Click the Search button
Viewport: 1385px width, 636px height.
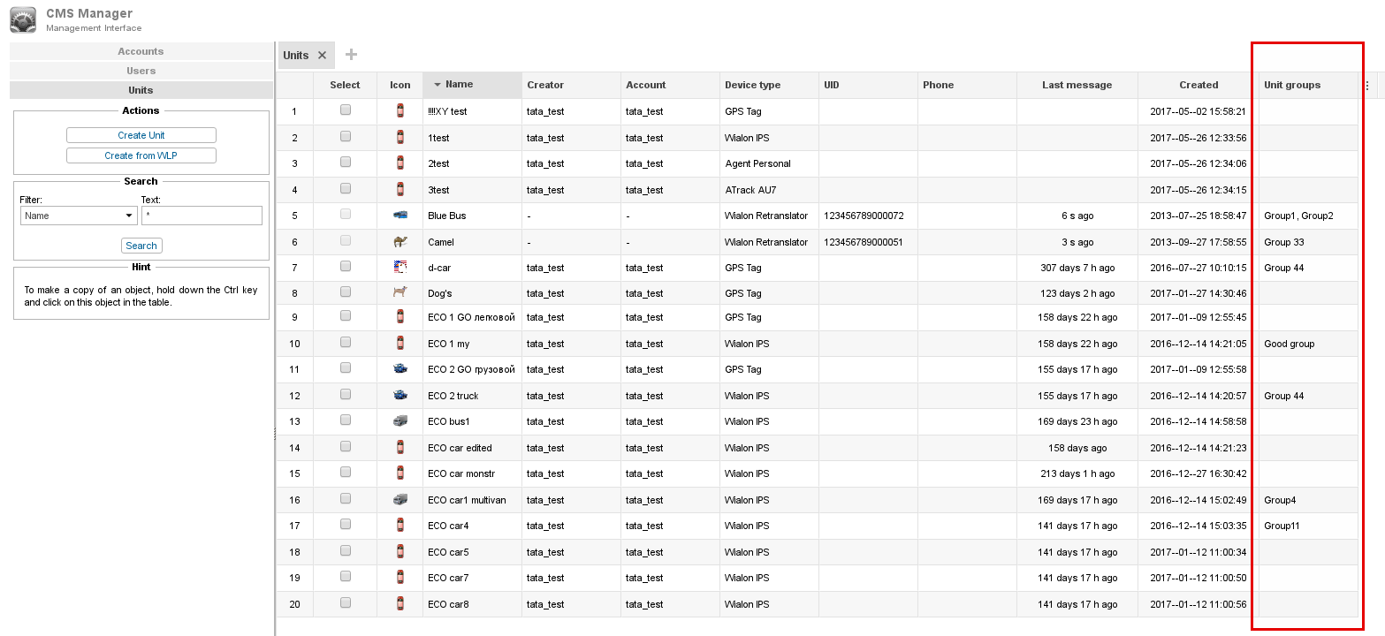(141, 246)
